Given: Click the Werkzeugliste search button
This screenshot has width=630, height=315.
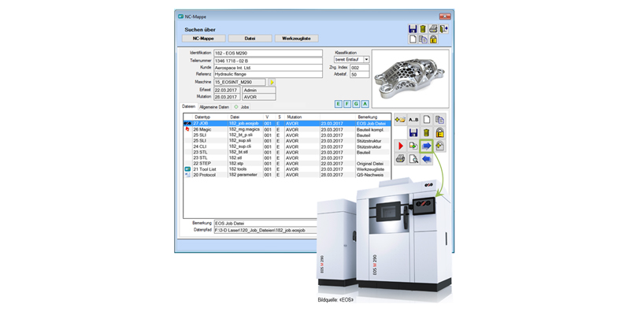Looking at the screenshot, I should click(297, 39).
